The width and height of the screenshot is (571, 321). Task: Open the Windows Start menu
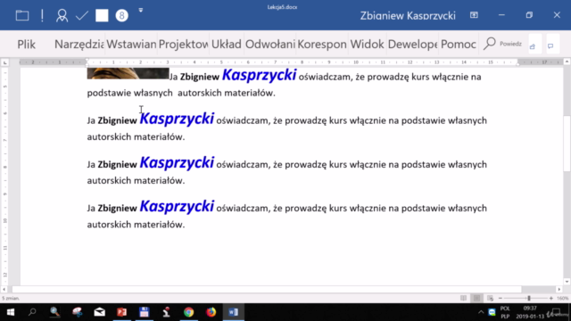point(10,312)
